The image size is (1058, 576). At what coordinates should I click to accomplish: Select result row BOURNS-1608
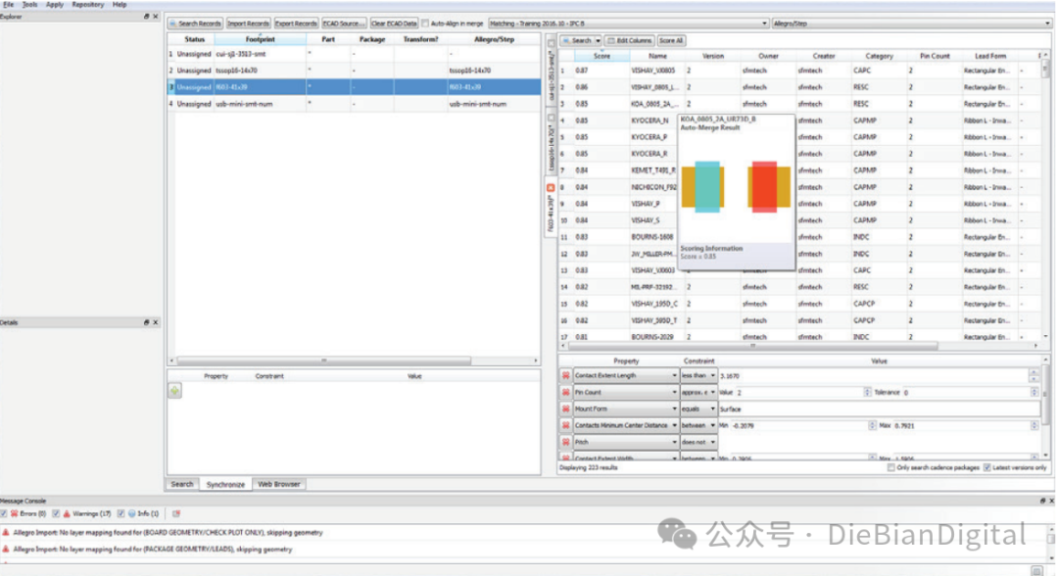pyautogui.click(x=799, y=237)
